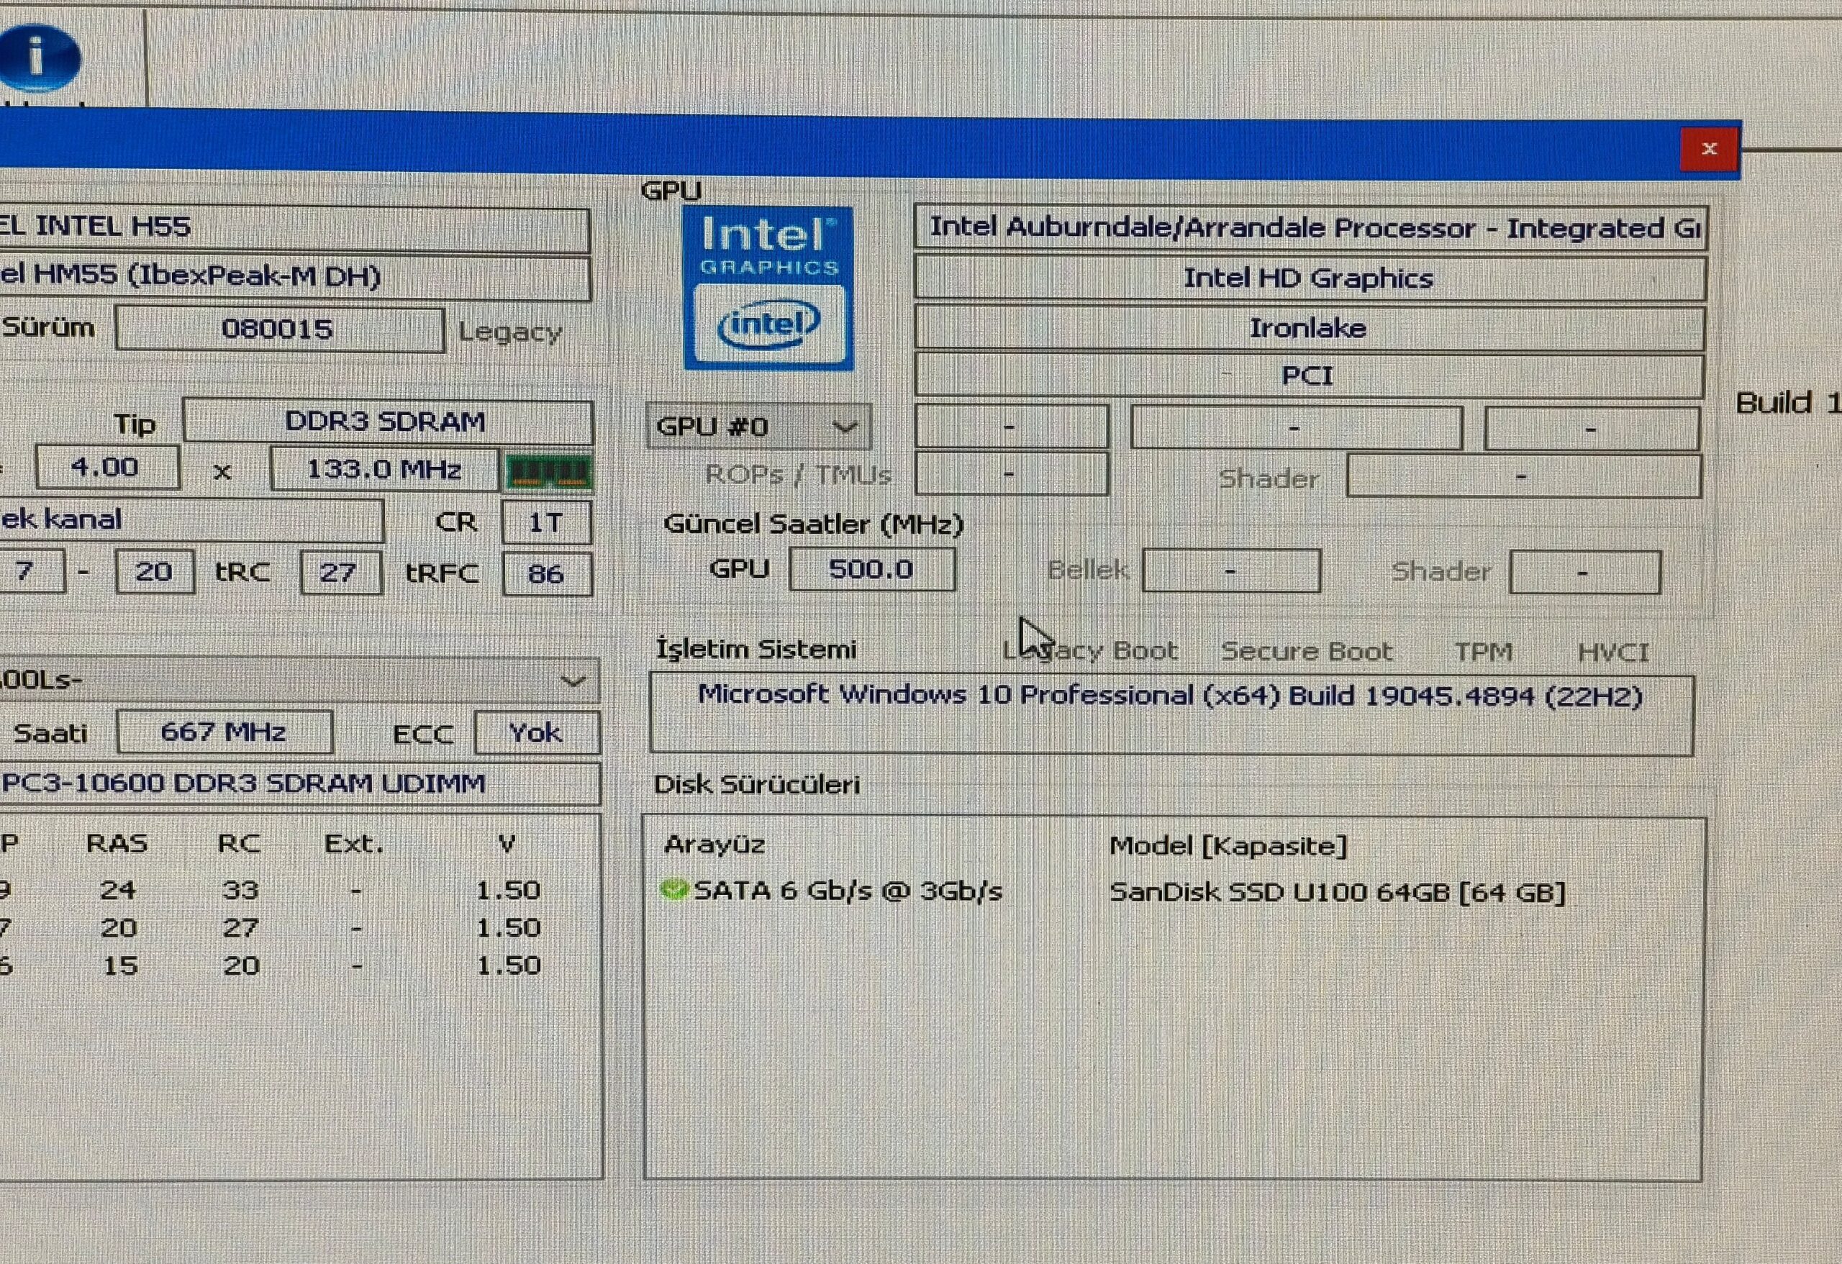Viewport: 1842px width, 1264px height.
Task: Click the Ironlake codename field
Action: click(x=1310, y=328)
